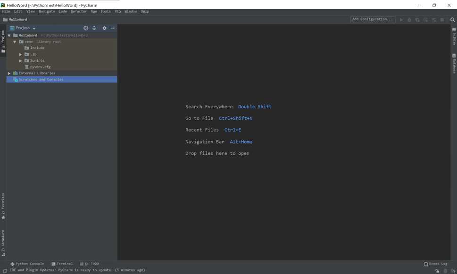457x274 pixels.
Task: Open the Structure side tab
Action: tap(3, 243)
